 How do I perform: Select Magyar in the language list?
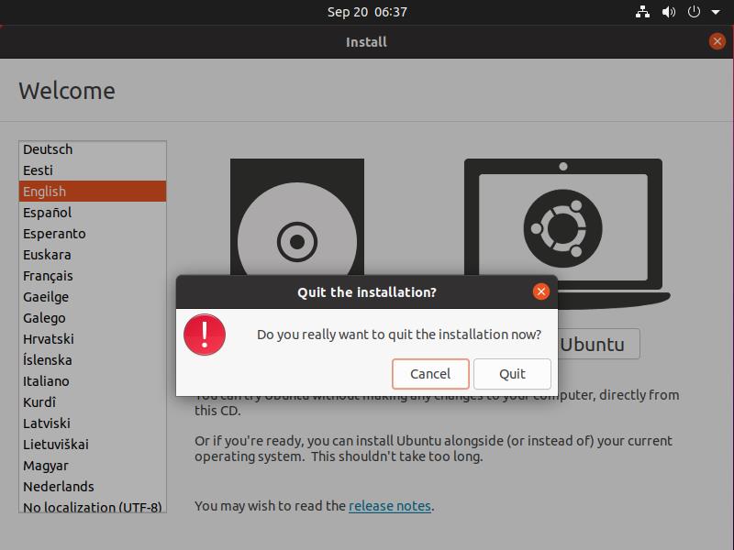point(93,466)
